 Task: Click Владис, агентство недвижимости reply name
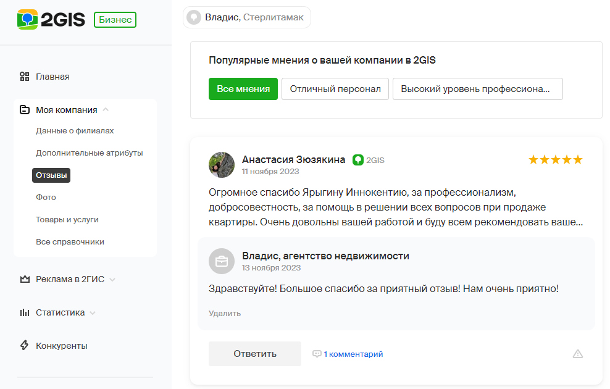325,256
